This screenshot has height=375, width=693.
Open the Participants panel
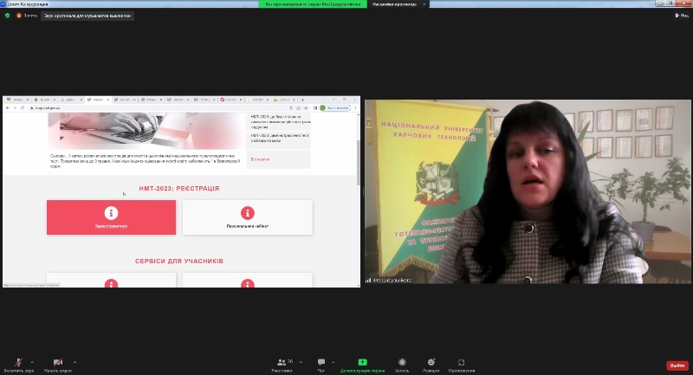[x=282, y=365]
